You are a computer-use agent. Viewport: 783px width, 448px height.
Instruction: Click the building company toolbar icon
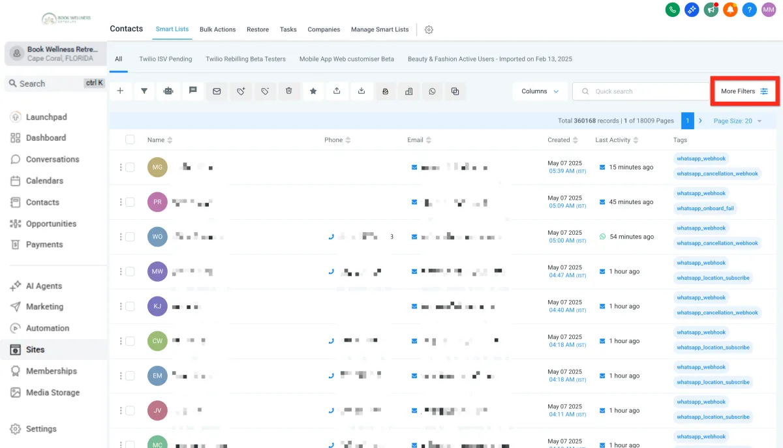point(409,91)
